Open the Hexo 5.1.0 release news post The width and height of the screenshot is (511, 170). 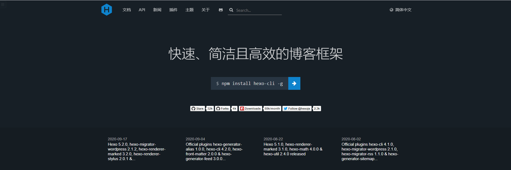click(293, 149)
